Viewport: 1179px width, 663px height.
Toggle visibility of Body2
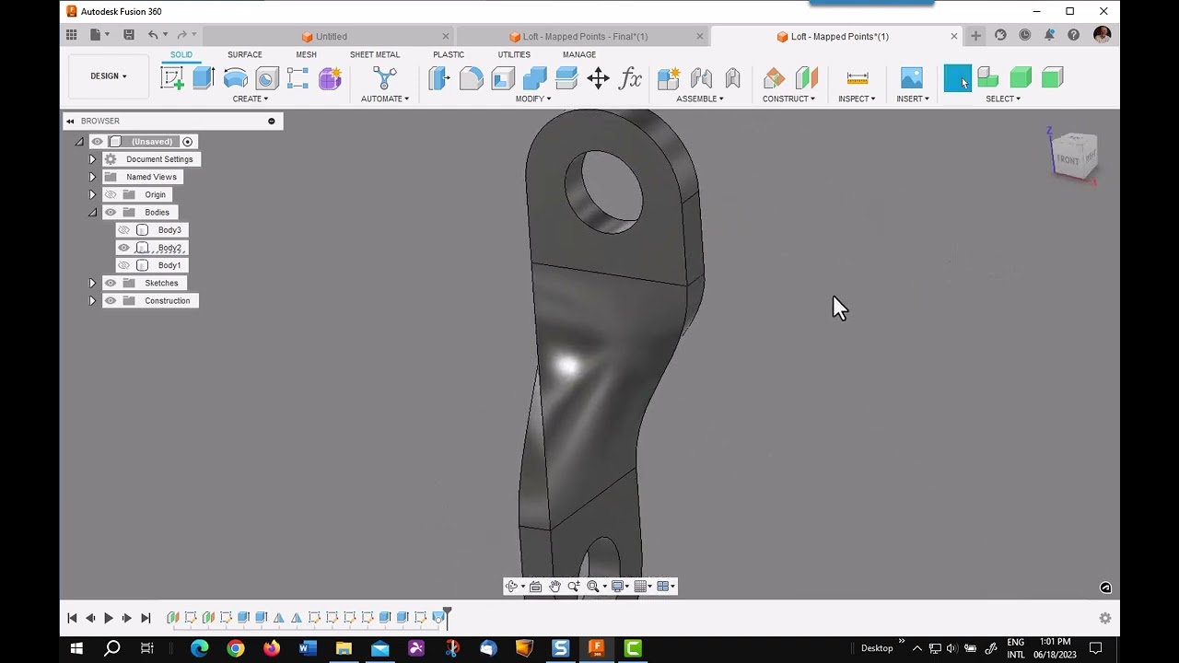click(x=123, y=248)
